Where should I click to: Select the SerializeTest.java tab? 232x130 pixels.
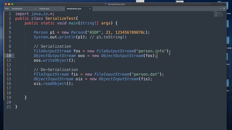[x=74, y=9]
